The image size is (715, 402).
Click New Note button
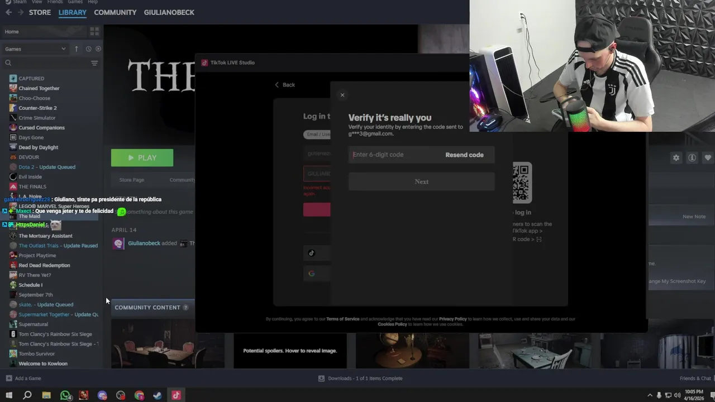[x=694, y=217]
